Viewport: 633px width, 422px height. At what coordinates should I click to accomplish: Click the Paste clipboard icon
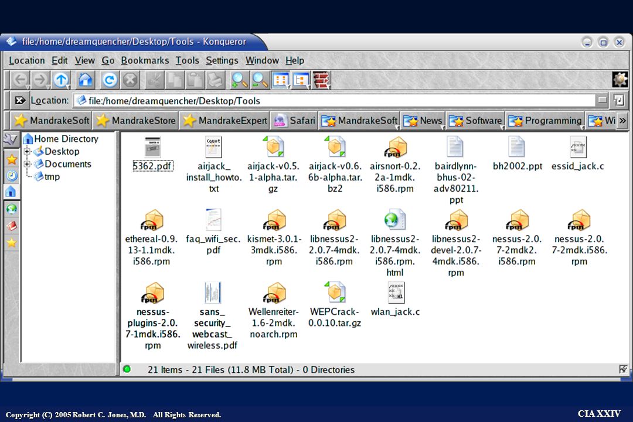point(195,80)
